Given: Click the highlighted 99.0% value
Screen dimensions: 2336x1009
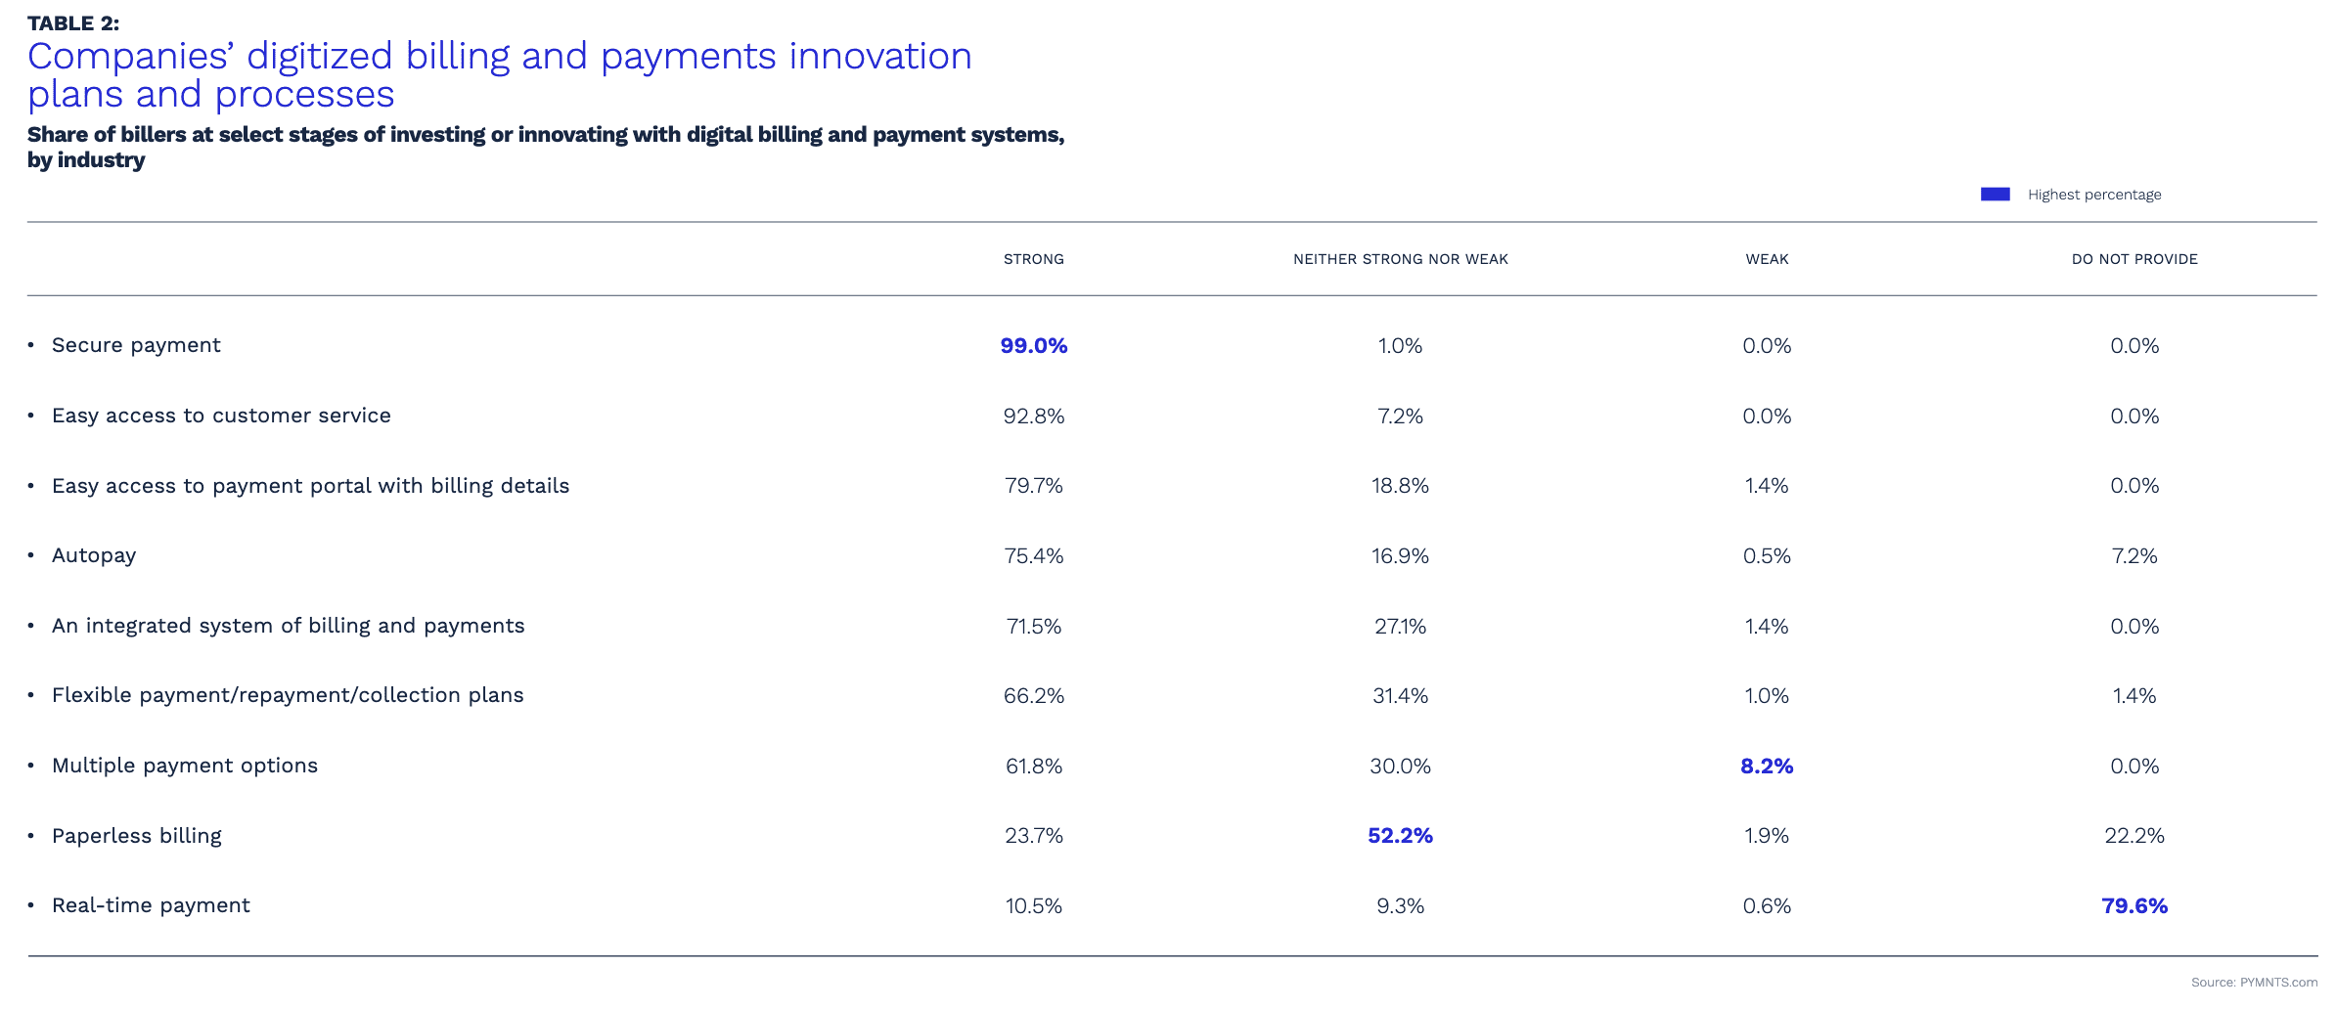Looking at the screenshot, I should pyautogui.click(x=1033, y=346).
